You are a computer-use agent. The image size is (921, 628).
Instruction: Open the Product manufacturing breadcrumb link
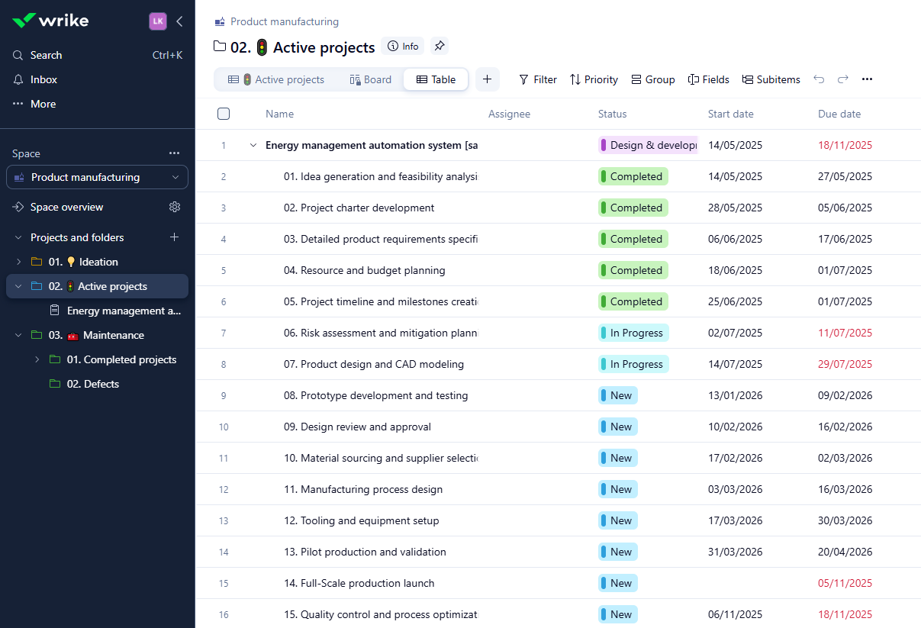click(x=284, y=21)
